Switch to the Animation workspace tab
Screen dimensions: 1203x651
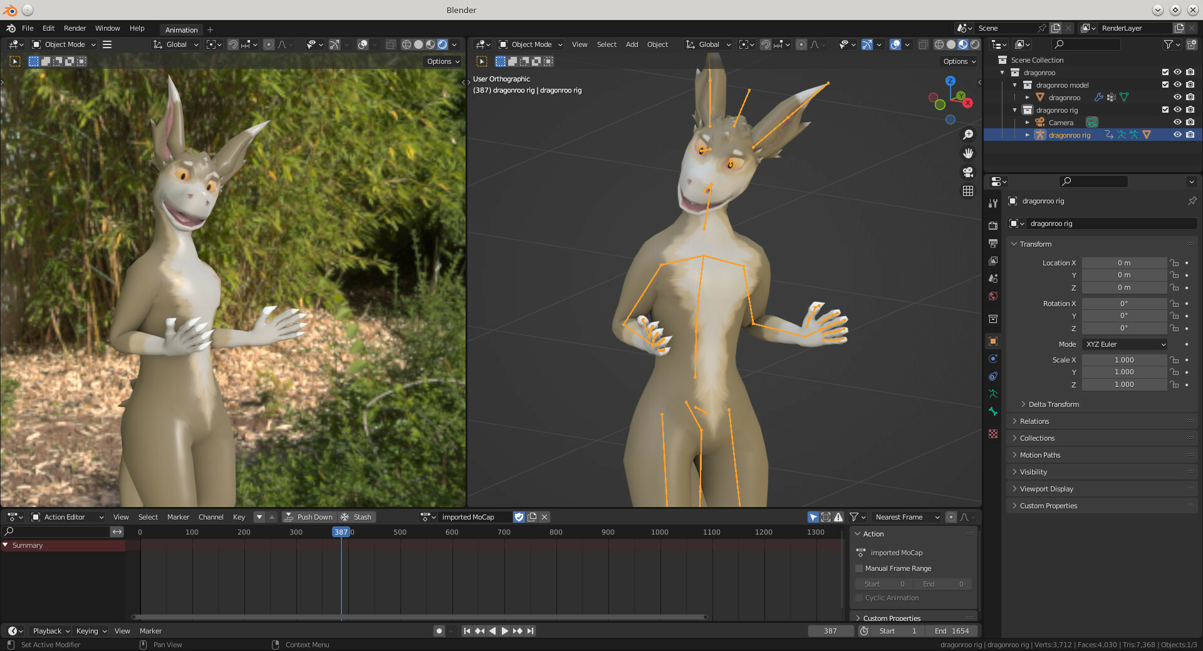click(x=180, y=29)
